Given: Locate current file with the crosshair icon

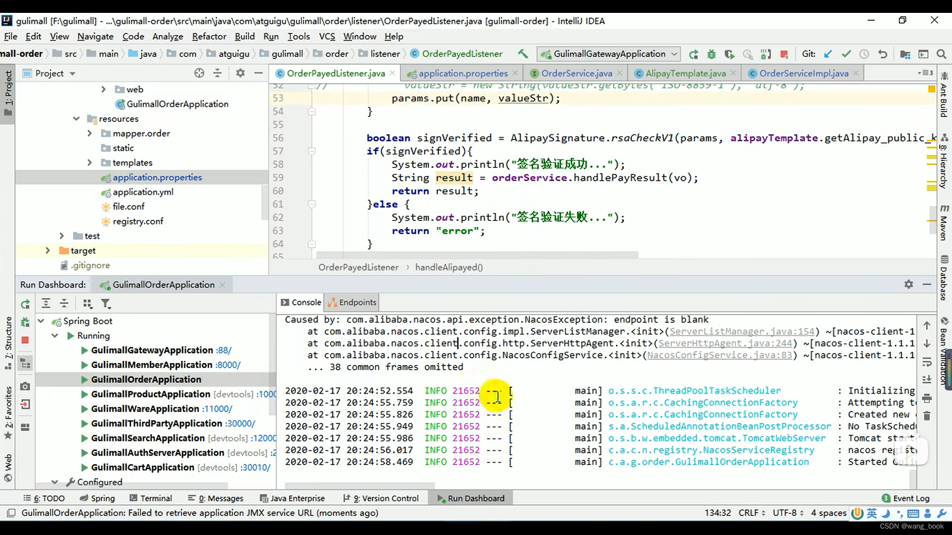Looking at the screenshot, I should coord(199,73).
